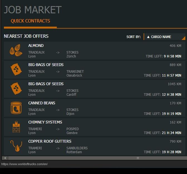187x174 pixels.
Task: Click seed bag icon for Osnabrück job
Action: (x=16, y=70)
